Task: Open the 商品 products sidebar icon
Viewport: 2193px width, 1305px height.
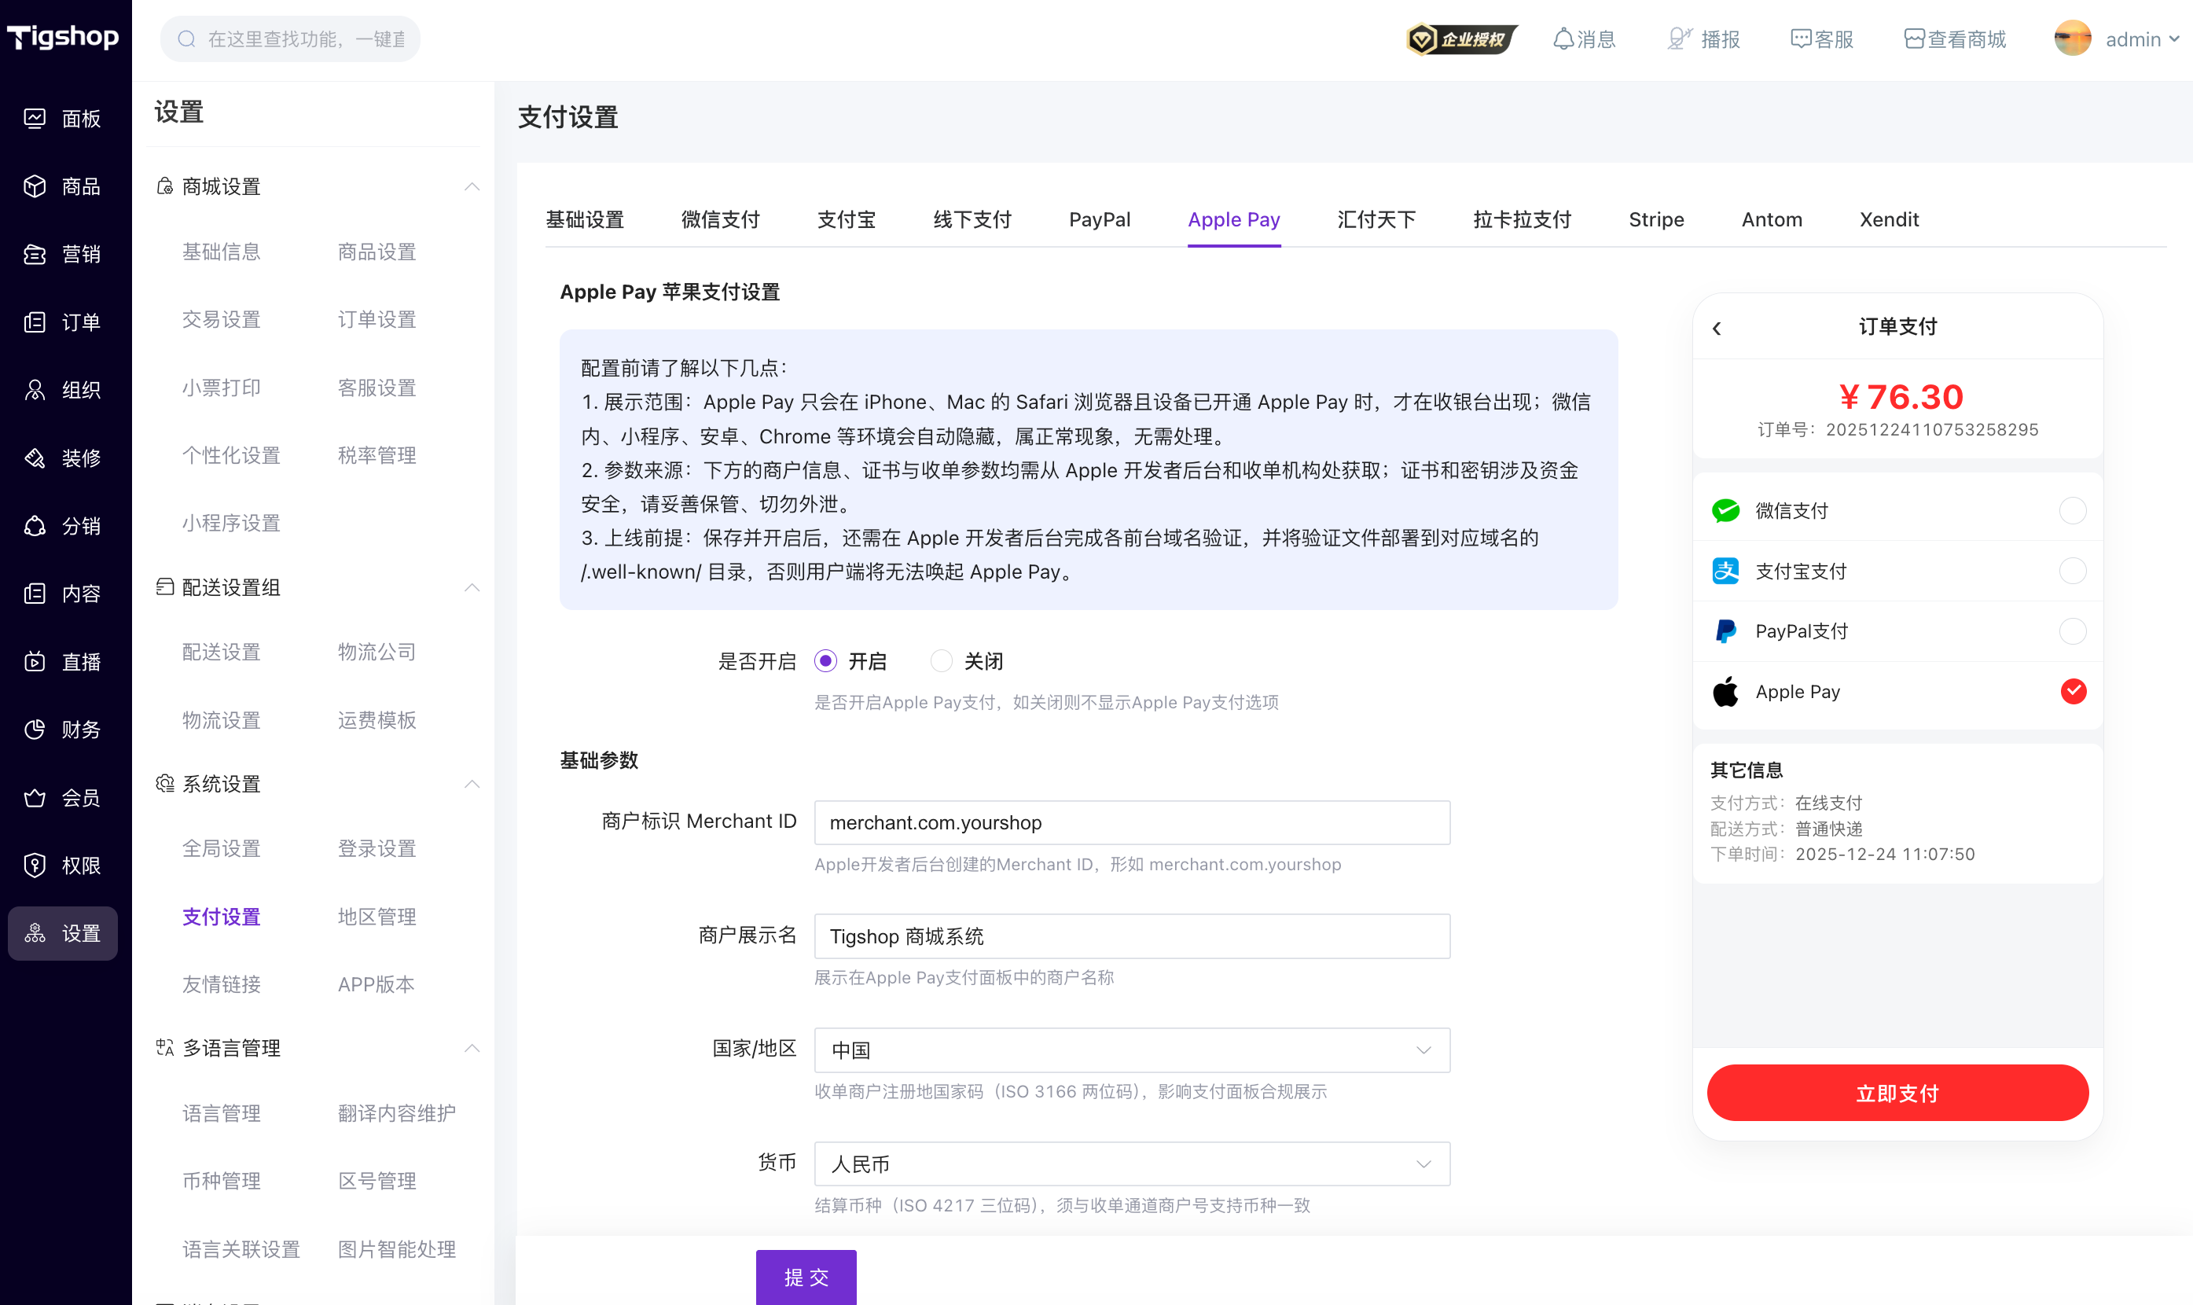Action: pyautogui.click(x=35, y=186)
